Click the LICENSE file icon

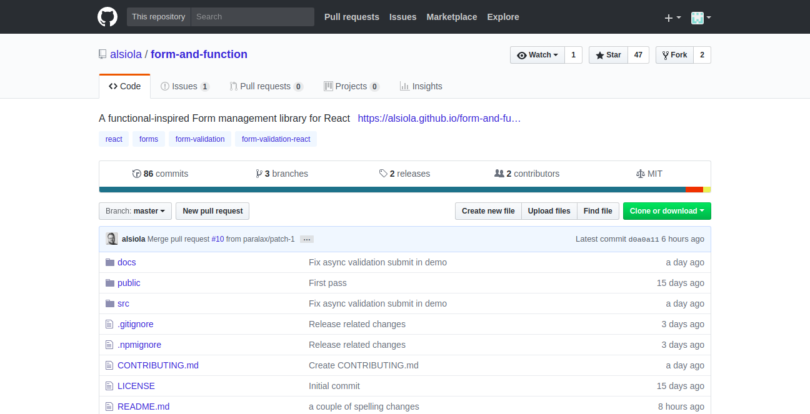point(110,386)
